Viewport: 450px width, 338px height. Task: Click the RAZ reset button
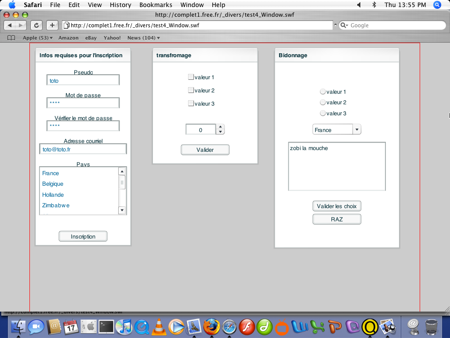click(x=337, y=219)
